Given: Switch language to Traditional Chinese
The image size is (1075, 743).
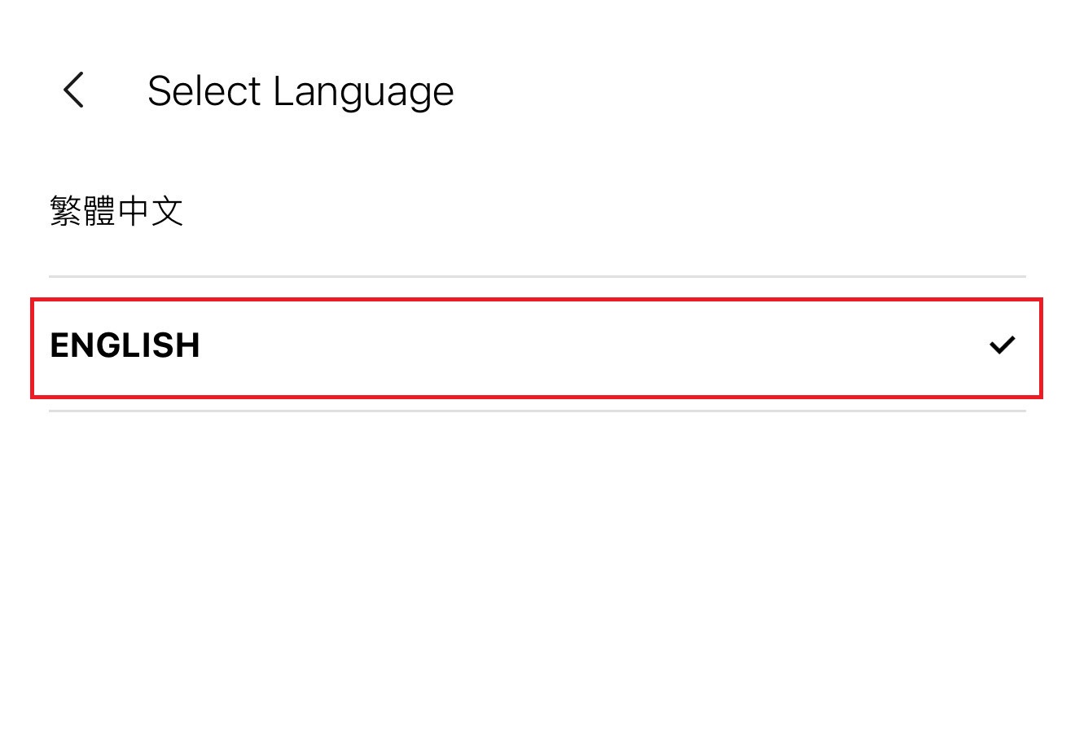Looking at the screenshot, I should 116,211.
